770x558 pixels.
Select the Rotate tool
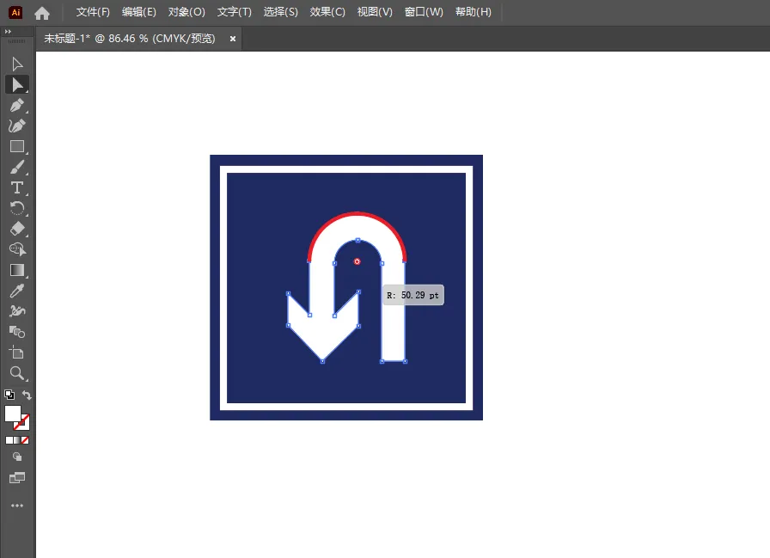(x=17, y=208)
